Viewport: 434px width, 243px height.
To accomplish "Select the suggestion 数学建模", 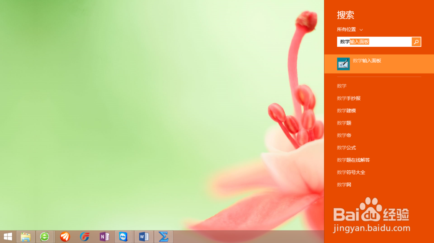I will click(346, 111).
